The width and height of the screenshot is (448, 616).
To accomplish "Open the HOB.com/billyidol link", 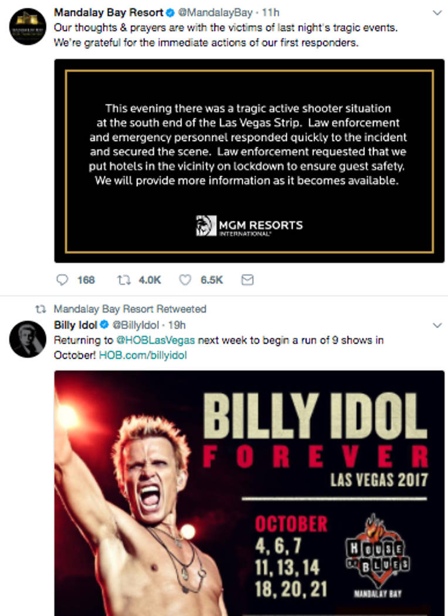I will [142, 355].
